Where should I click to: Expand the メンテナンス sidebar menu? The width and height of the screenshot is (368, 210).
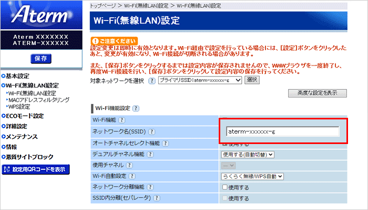(22, 136)
